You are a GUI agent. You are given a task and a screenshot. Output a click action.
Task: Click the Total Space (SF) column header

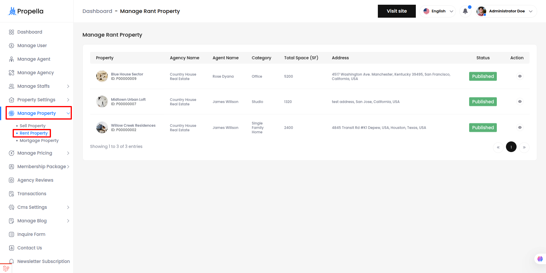301,58
